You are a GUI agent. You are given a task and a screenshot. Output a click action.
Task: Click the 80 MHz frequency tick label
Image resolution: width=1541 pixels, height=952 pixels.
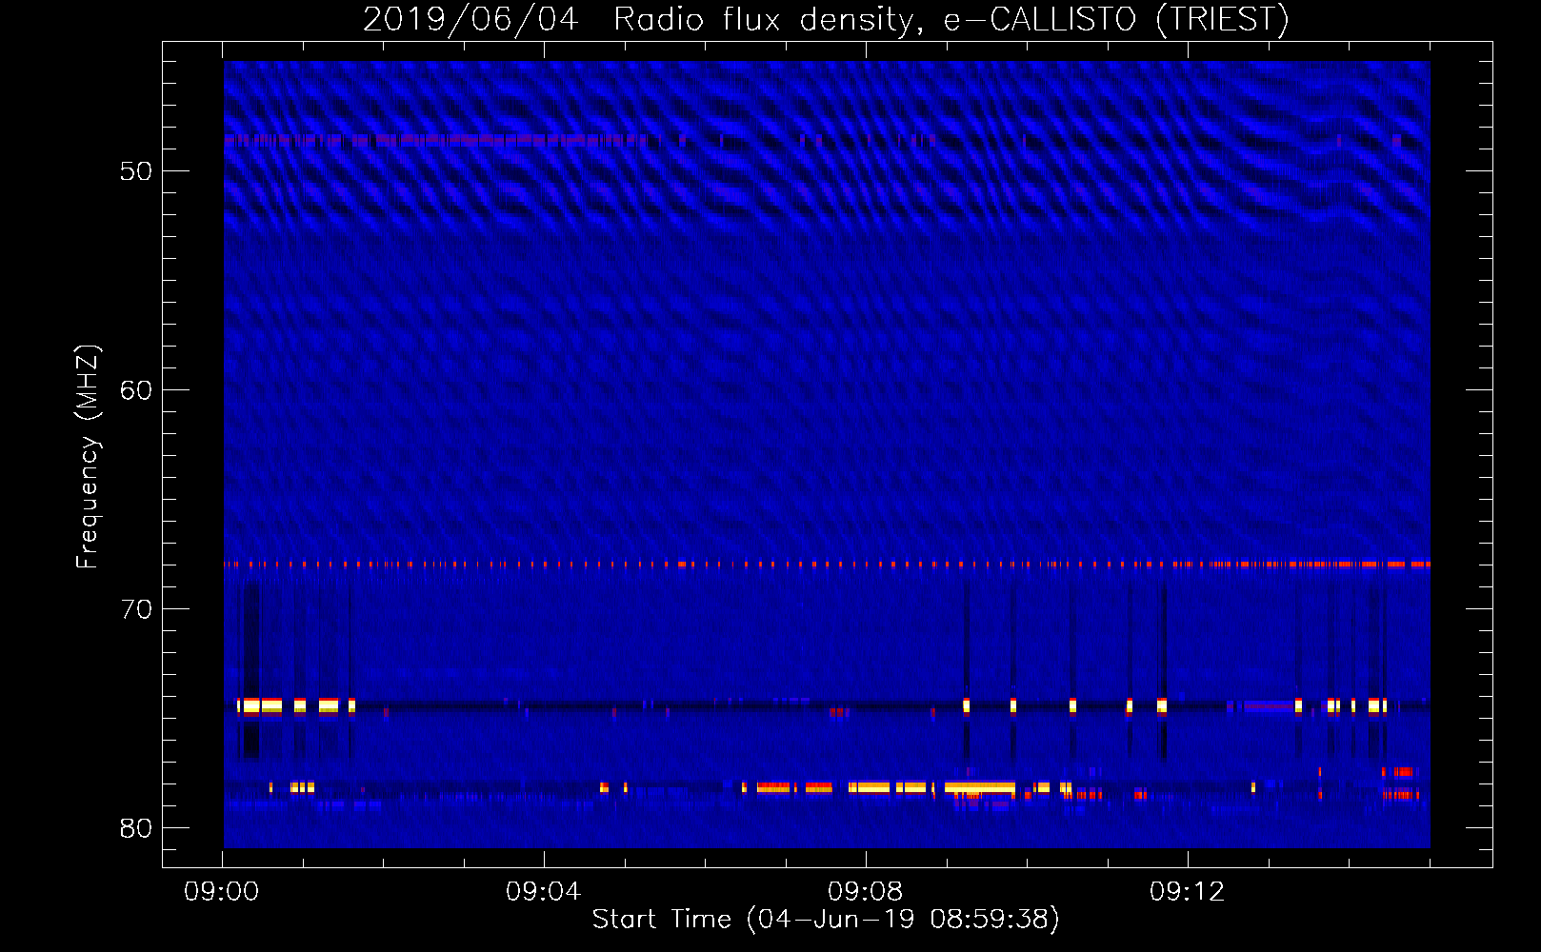[x=136, y=828]
